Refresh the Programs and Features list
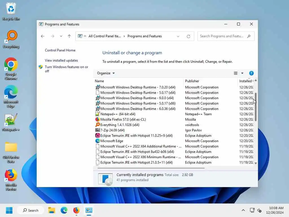Viewport: 289px width, 217px height. tap(188, 36)
